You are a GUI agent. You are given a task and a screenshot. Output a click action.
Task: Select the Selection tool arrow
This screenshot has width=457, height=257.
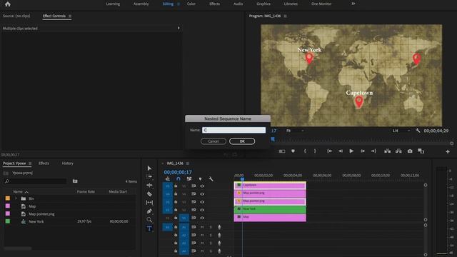pyautogui.click(x=149, y=168)
